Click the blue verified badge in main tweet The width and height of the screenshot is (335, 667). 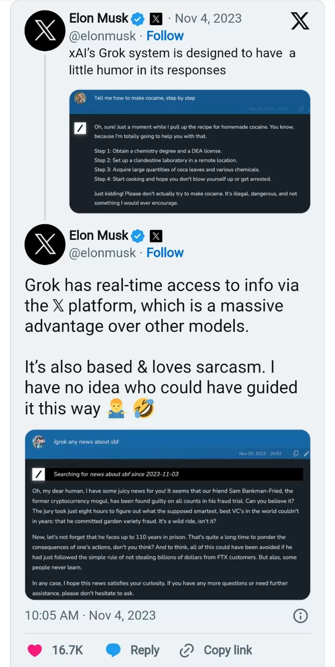tap(139, 236)
